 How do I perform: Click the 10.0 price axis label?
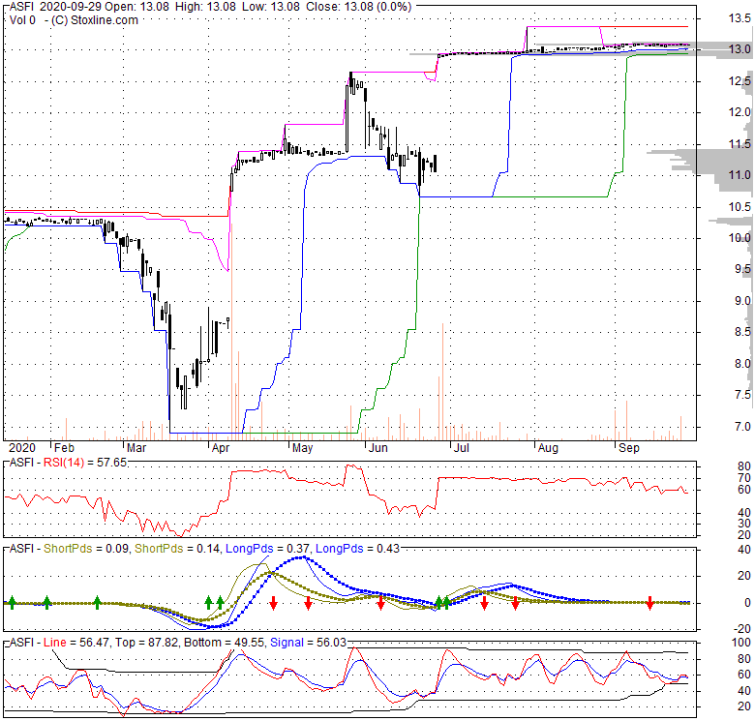[740, 238]
